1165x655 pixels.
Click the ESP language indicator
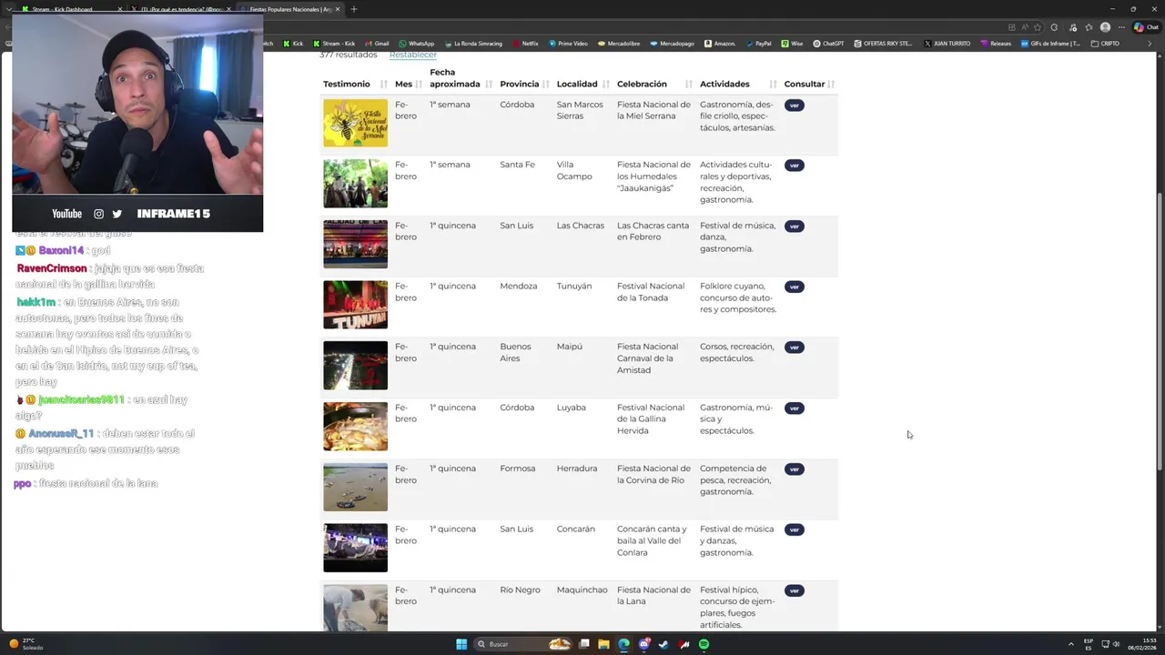tap(1089, 644)
